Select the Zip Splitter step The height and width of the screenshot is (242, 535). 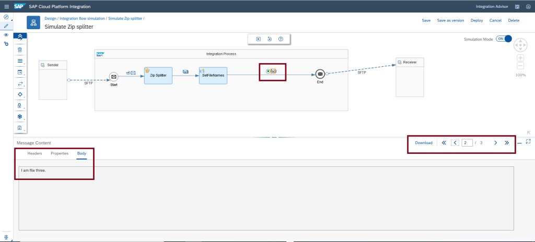[158, 75]
